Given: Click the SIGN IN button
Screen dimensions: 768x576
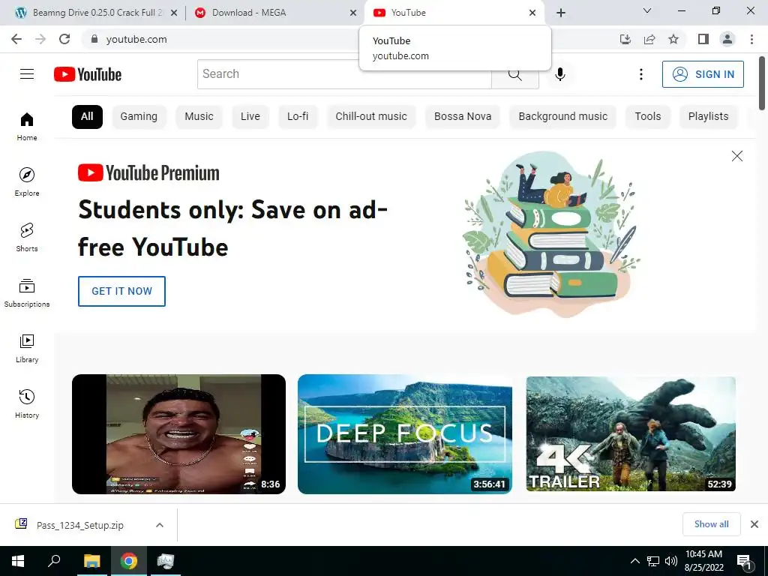Looking at the screenshot, I should 703,74.
